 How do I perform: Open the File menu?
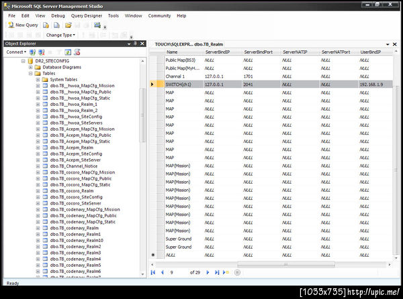pyautogui.click(x=12, y=15)
